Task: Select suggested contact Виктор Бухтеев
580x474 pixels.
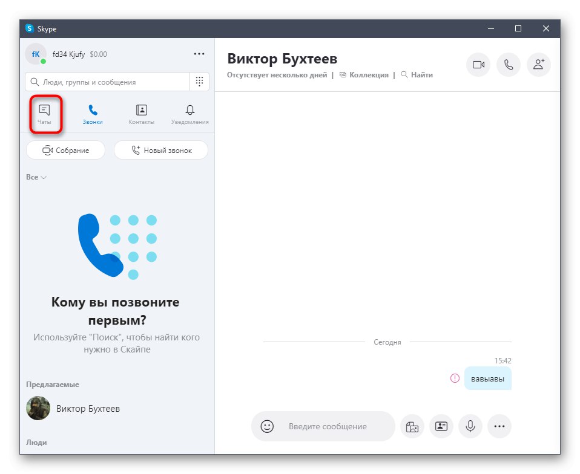Action: [x=117, y=408]
